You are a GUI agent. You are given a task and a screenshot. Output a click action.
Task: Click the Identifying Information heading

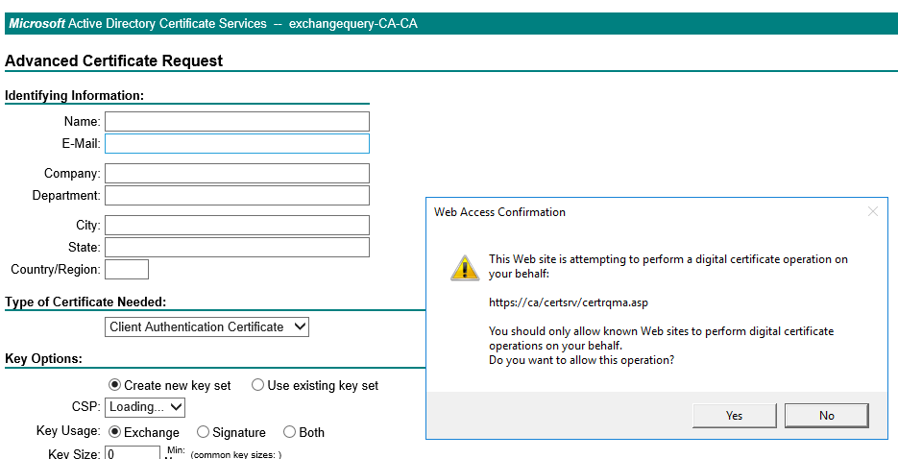pyautogui.click(x=74, y=96)
